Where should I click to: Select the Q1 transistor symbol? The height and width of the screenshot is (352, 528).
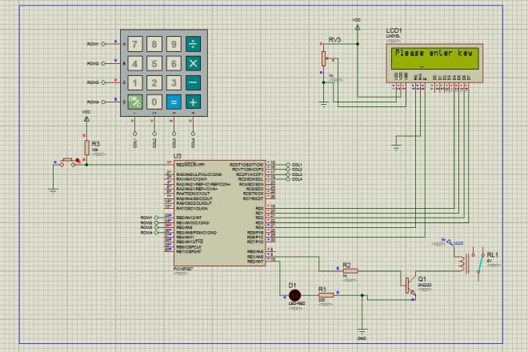[410, 286]
